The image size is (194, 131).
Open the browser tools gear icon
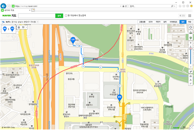coord(188,6)
